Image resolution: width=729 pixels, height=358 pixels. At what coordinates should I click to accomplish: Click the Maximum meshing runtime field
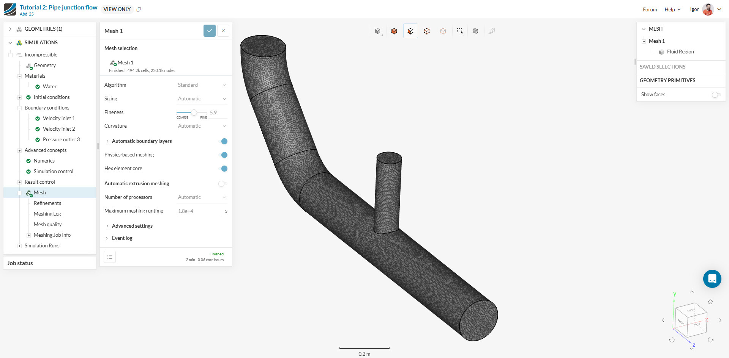point(199,211)
